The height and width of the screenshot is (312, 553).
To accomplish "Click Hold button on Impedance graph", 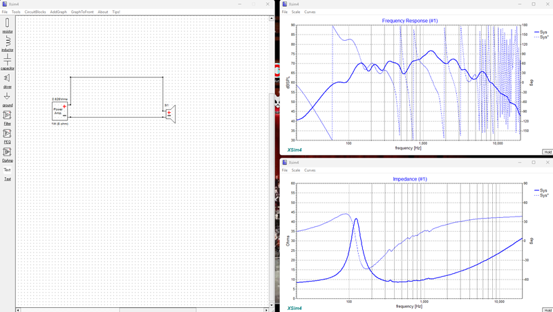I will pos(547,310).
